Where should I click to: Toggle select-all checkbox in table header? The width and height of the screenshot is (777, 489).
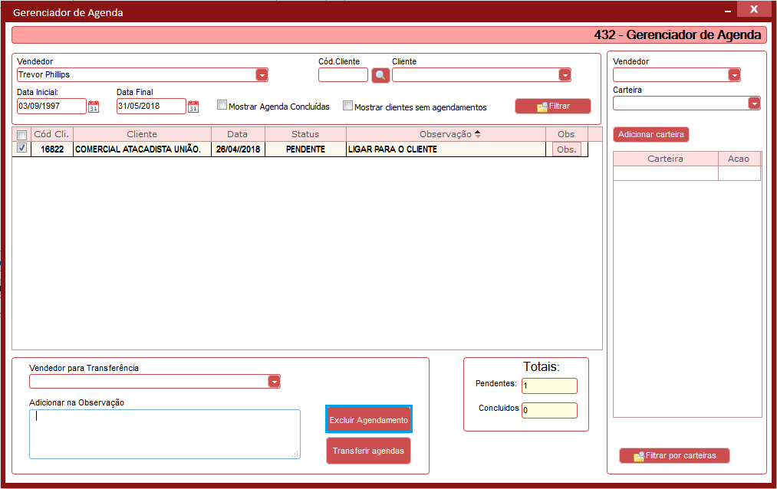[21, 135]
